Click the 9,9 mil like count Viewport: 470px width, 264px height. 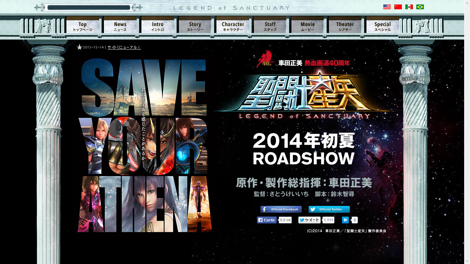point(285,220)
